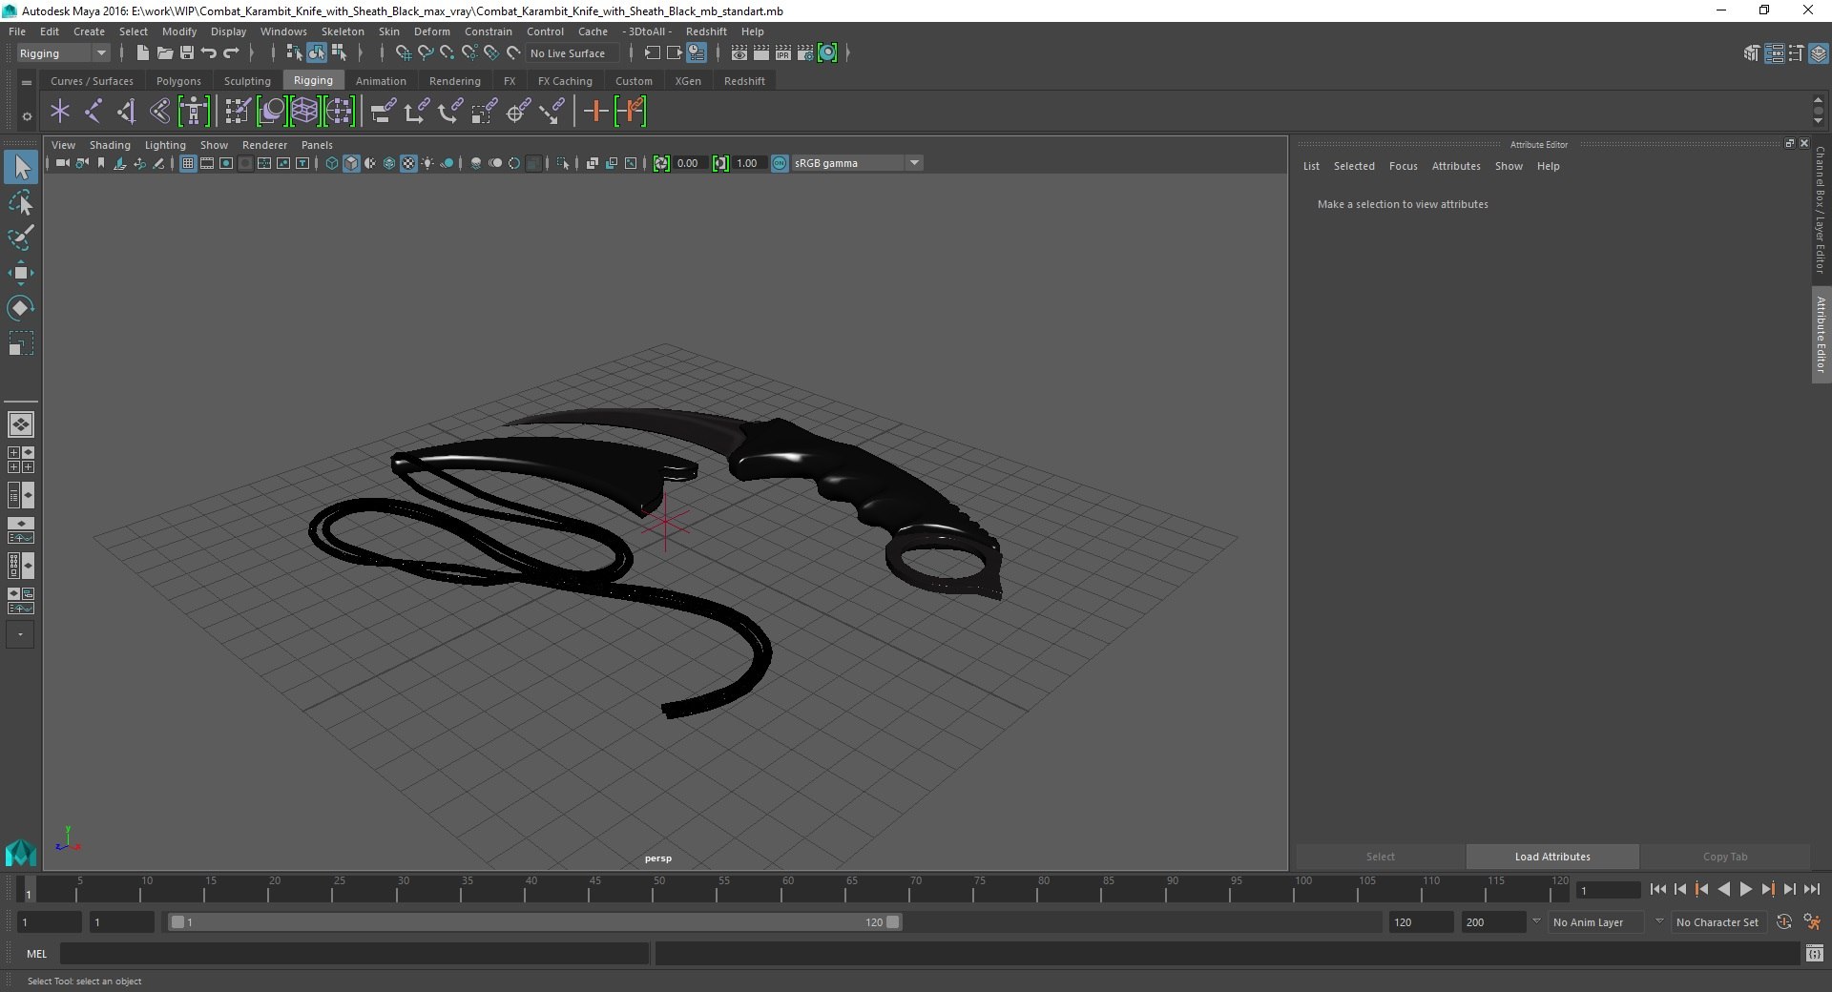
Task: Click the Redo arrow icon
Action: (x=232, y=53)
